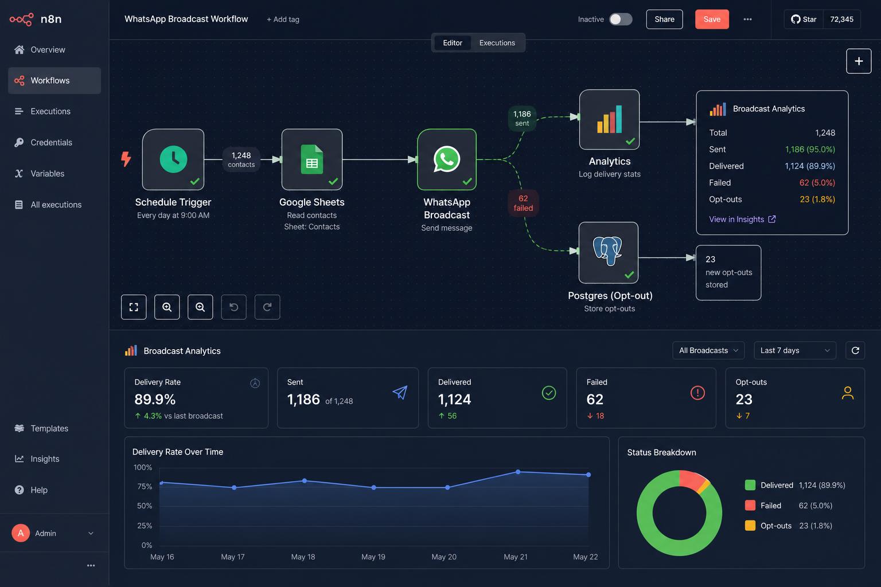The image size is (881, 587).
Task: Redo the last canvas change
Action: 267,307
